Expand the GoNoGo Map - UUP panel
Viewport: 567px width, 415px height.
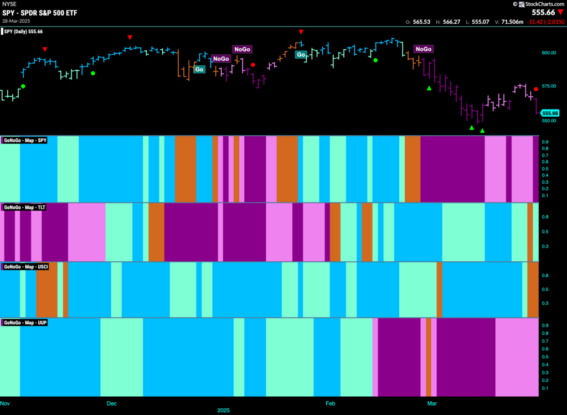point(25,322)
